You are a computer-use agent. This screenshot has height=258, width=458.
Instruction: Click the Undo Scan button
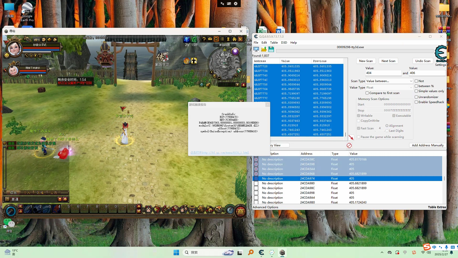423,61
